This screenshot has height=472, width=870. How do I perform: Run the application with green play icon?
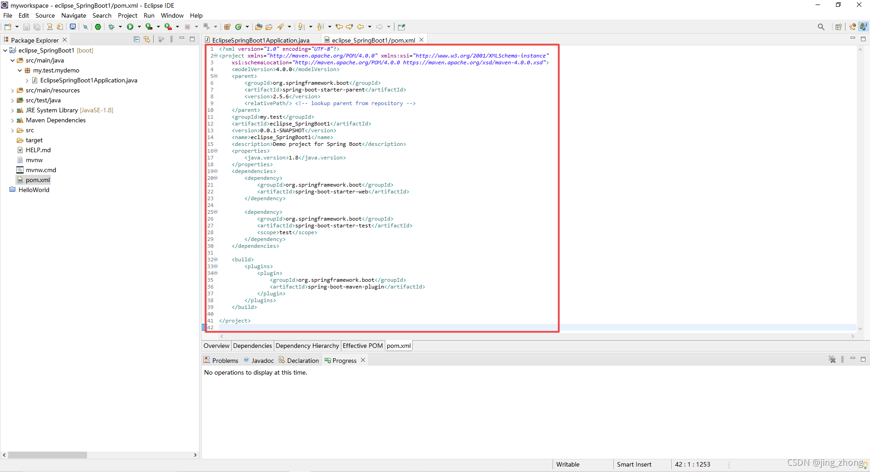tap(130, 27)
